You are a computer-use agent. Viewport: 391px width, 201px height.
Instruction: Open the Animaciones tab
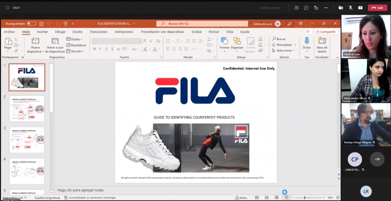click(124, 32)
